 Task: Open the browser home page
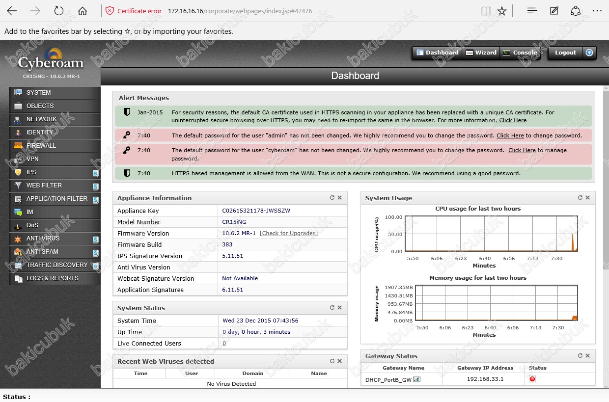[83, 11]
